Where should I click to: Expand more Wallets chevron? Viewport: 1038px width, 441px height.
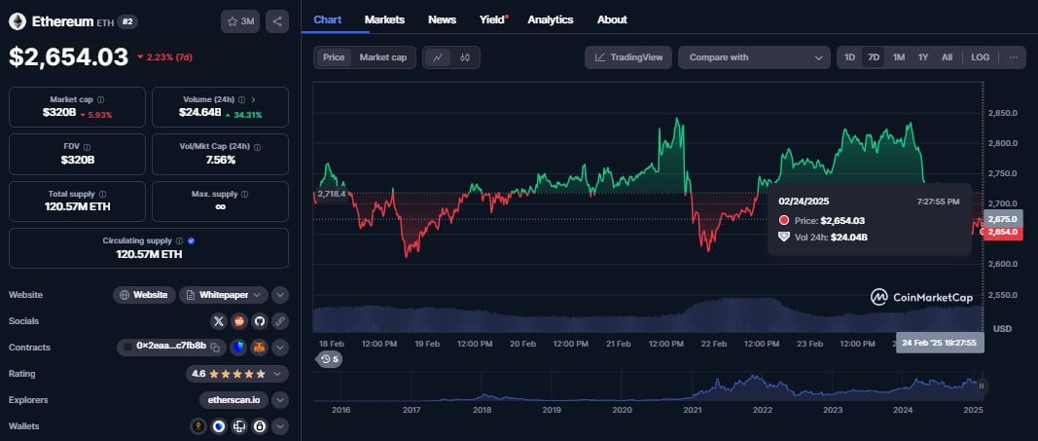point(280,426)
